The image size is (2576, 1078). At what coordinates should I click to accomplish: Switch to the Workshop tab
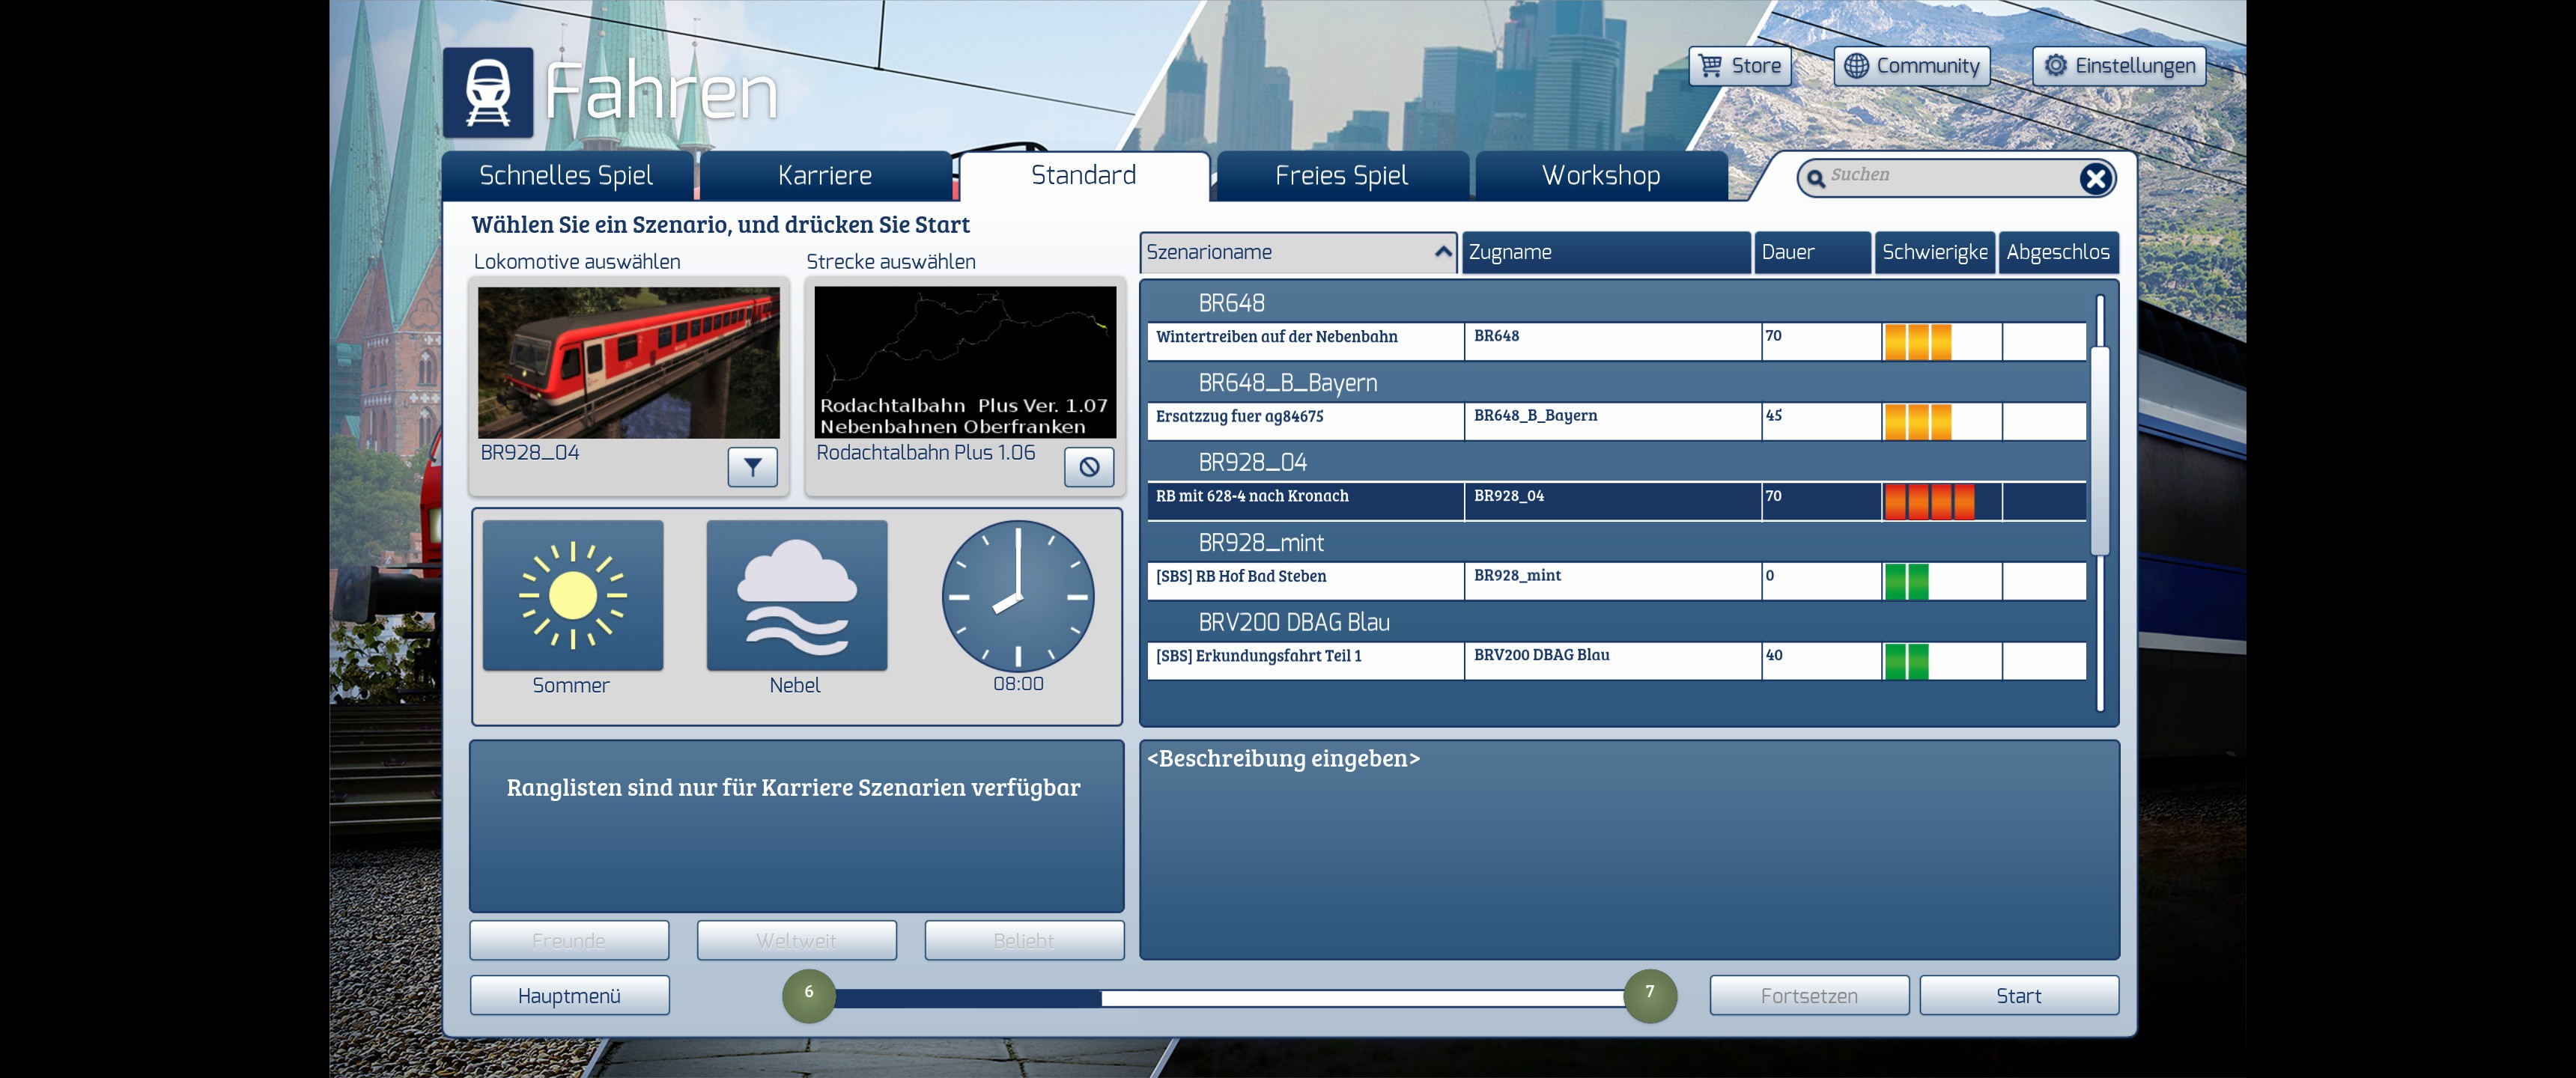point(1600,176)
